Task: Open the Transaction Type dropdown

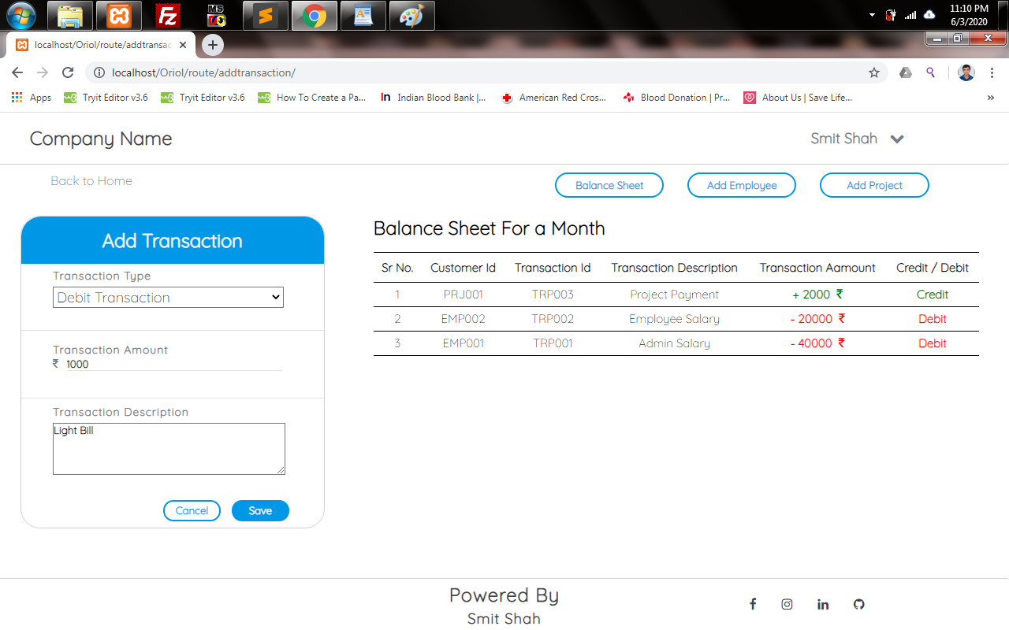Action: pos(168,297)
